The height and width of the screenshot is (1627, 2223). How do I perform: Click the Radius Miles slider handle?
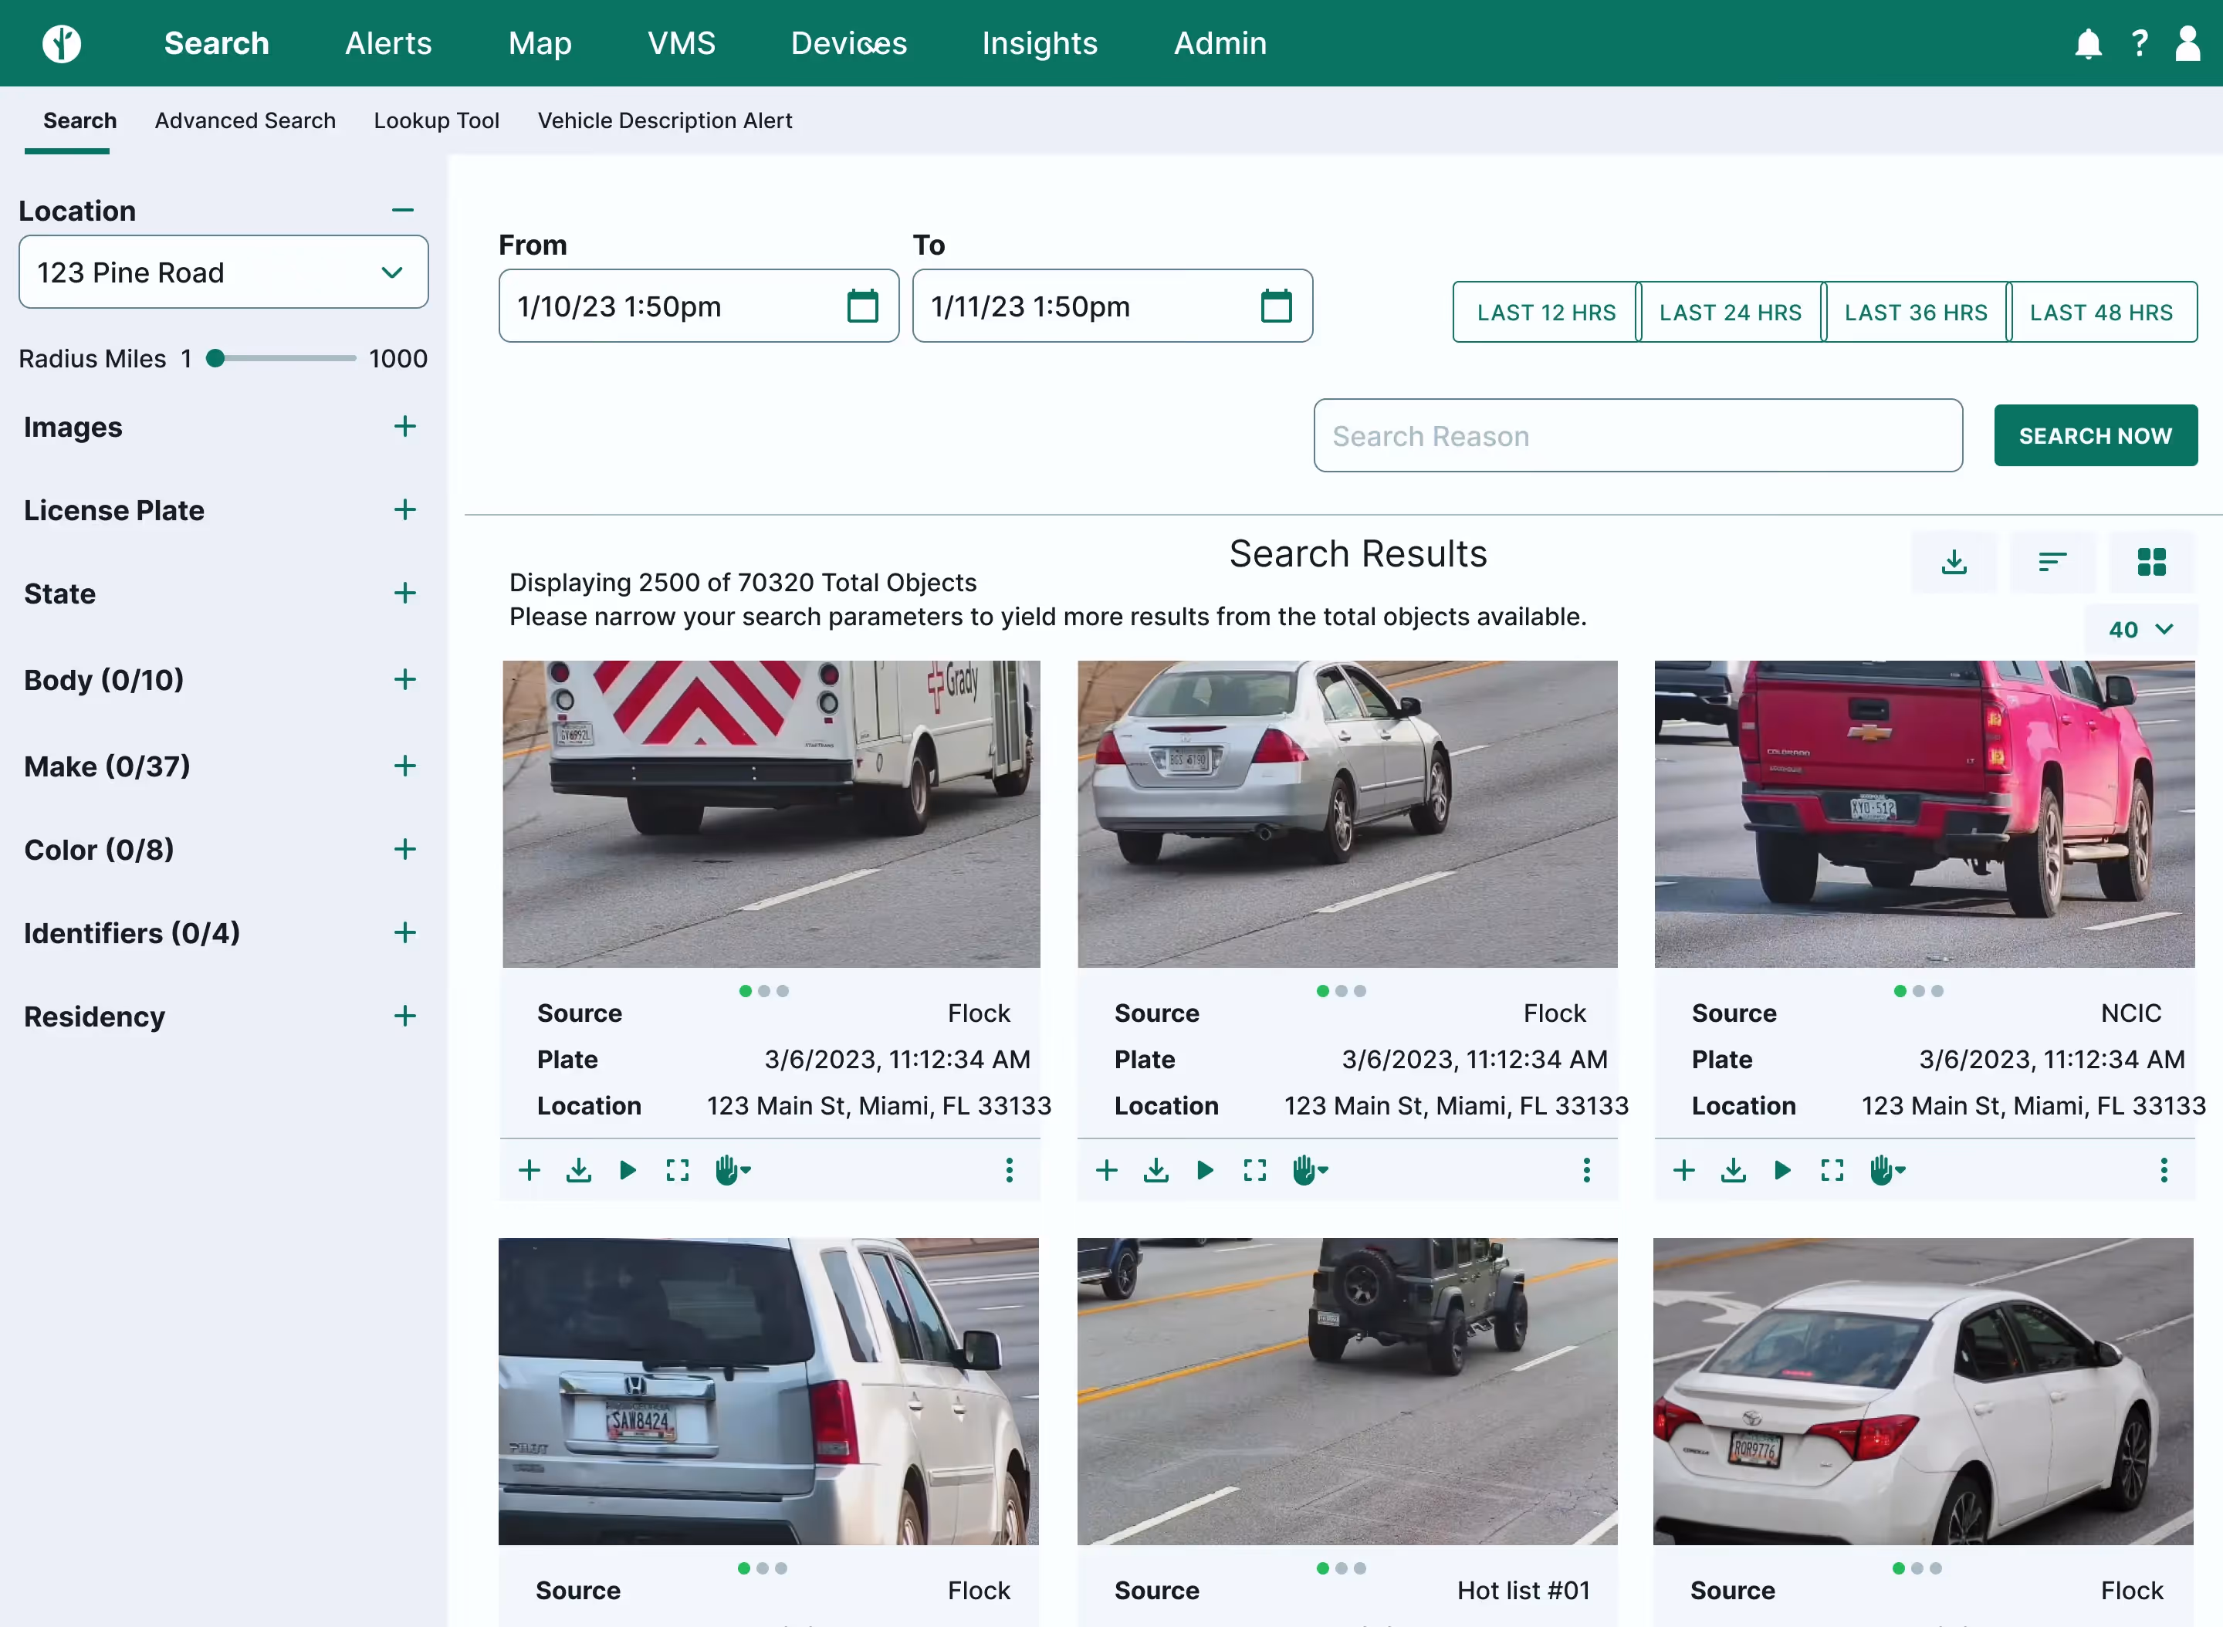tap(215, 358)
